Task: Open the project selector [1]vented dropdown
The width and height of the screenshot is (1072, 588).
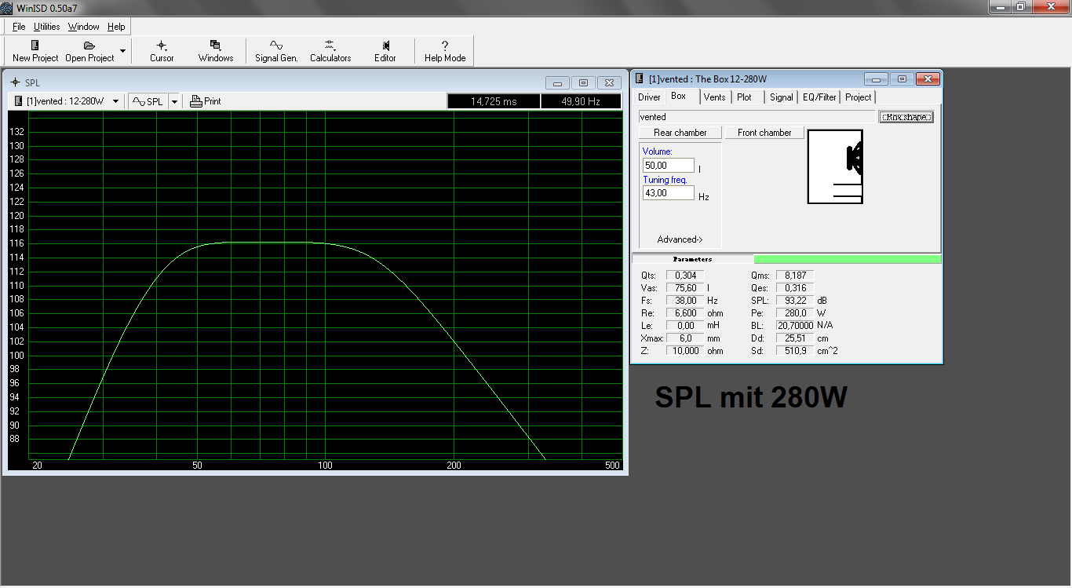Action: point(116,101)
